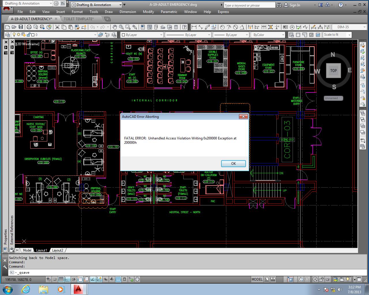The image size is (369, 295).
Task: Toggle MODEL paper space button
Action: [x=257, y=279]
